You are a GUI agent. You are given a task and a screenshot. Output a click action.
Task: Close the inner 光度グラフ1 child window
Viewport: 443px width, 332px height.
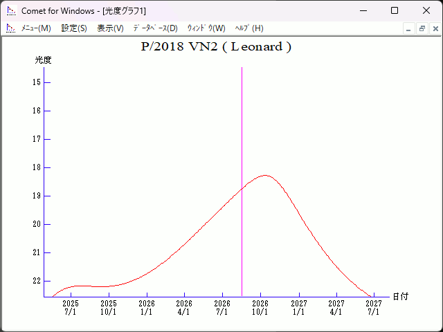[x=435, y=28]
